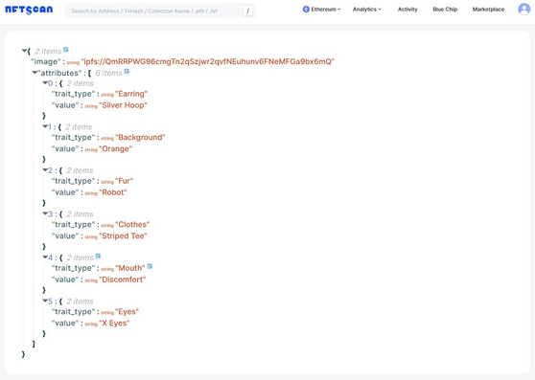Viewport: 535px width, 380px height.
Task: Open the Ethereum network dropdown
Action: [x=321, y=10]
